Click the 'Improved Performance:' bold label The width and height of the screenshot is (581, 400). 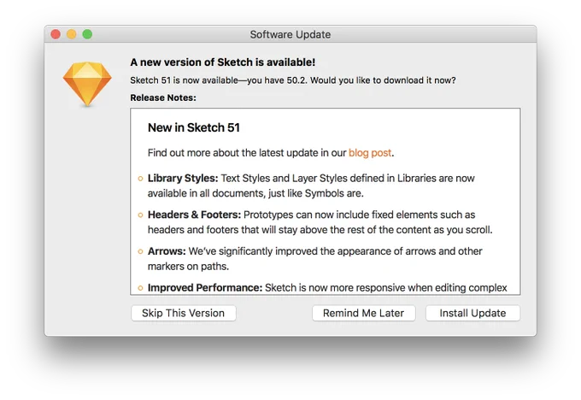point(205,288)
